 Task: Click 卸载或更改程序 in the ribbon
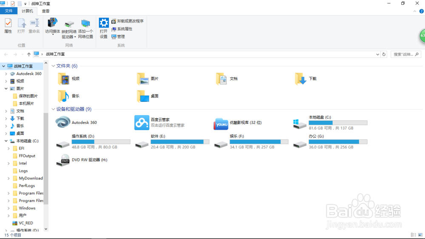127,21
